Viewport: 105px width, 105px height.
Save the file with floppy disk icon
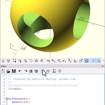tap(14, 71)
